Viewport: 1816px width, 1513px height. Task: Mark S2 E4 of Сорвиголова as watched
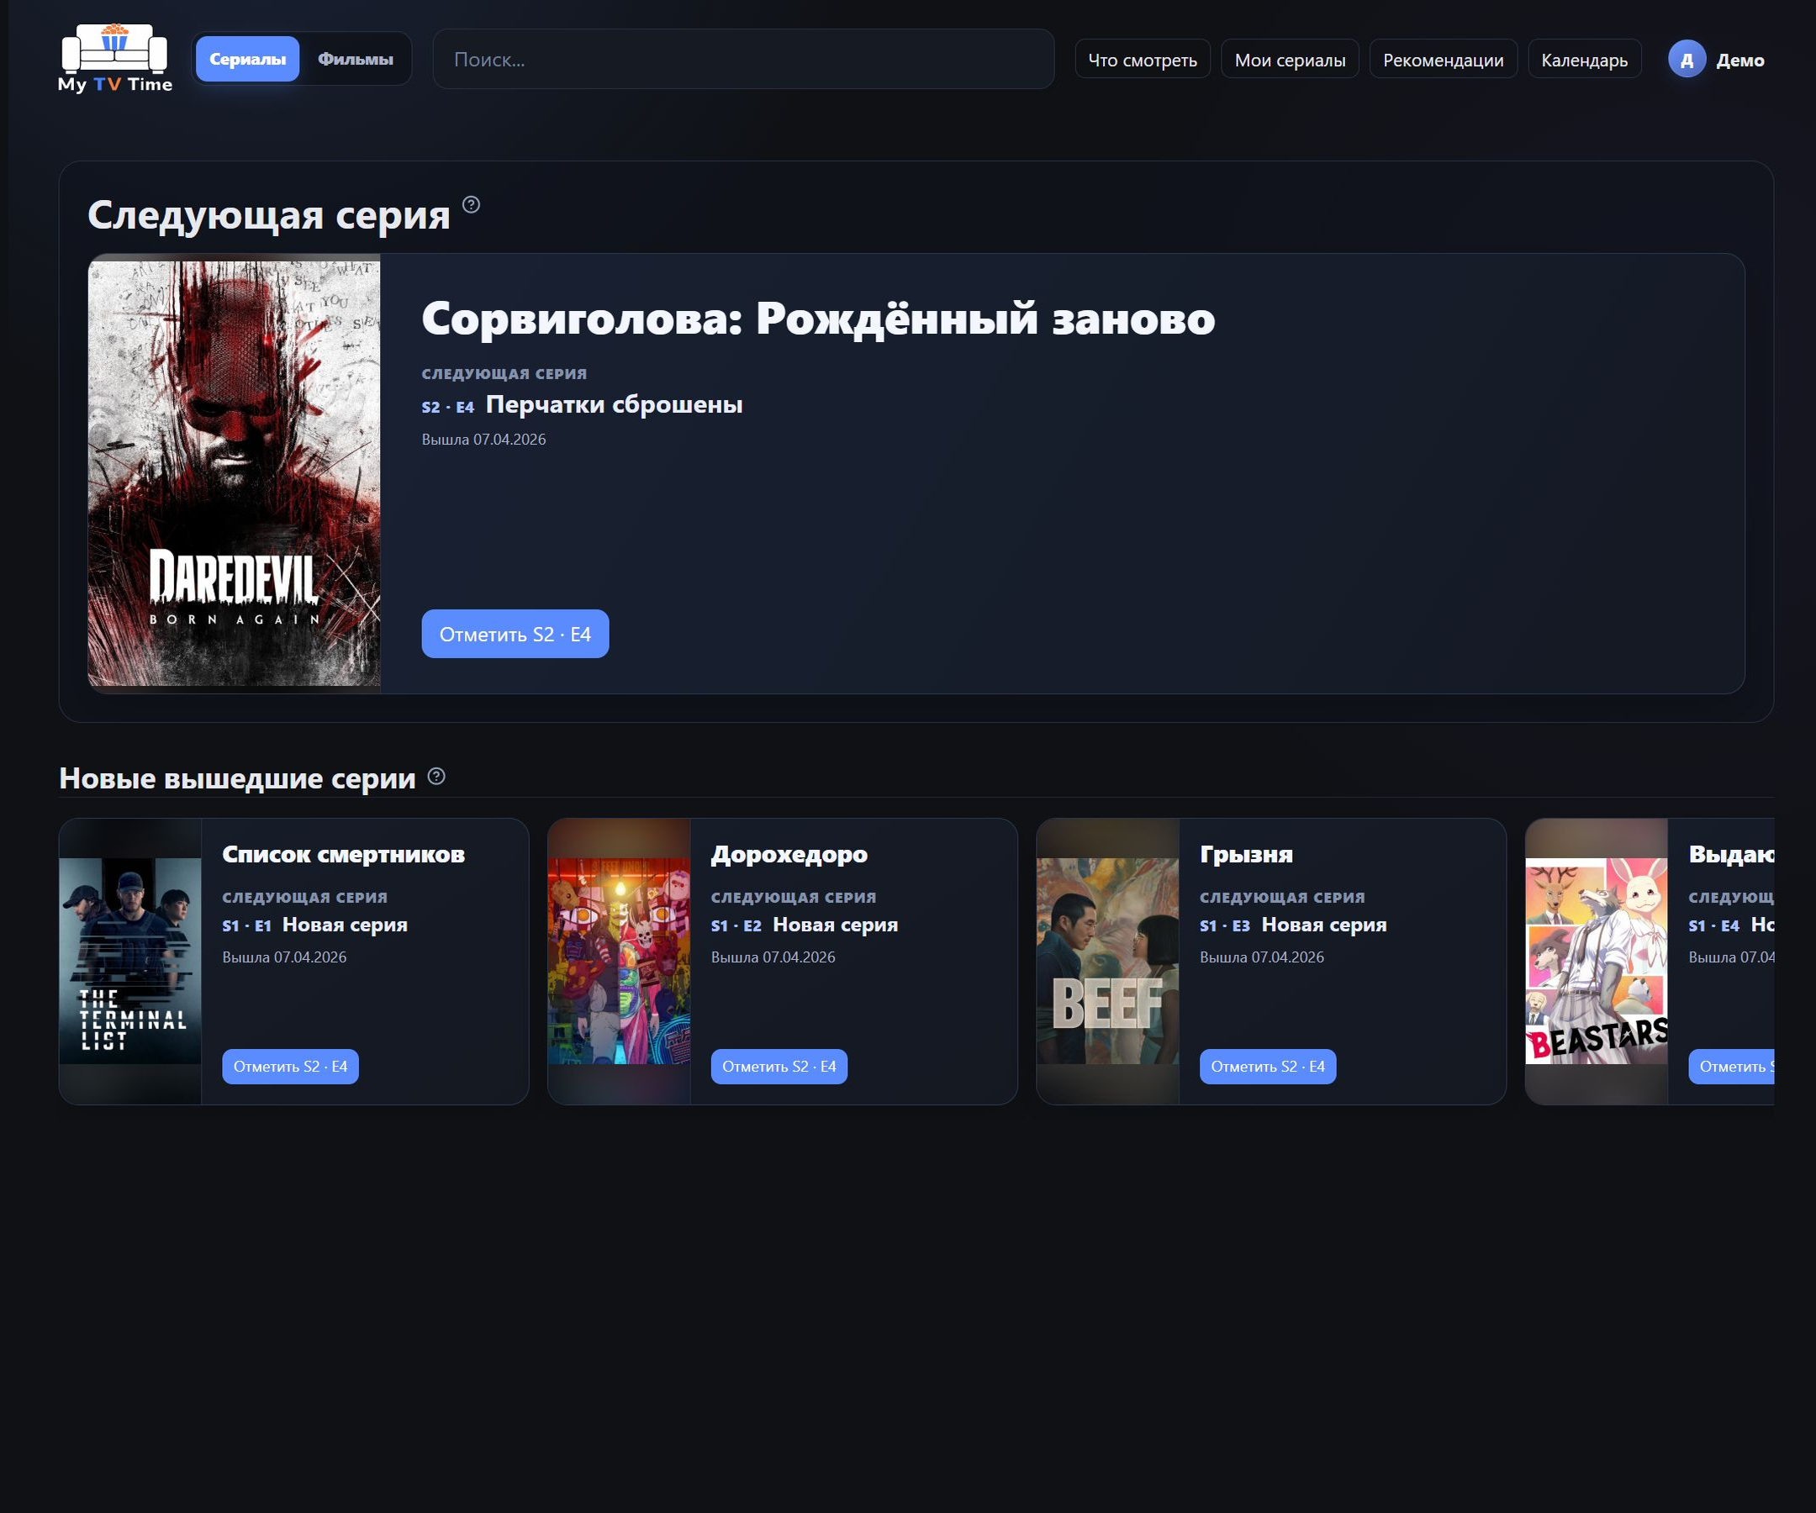(x=515, y=634)
